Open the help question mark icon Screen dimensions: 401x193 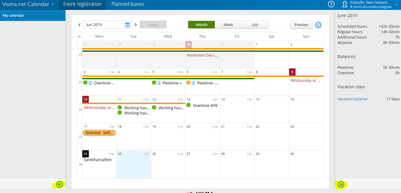[331, 4]
